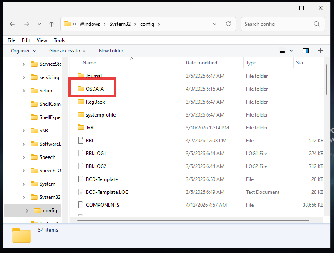The height and width of the screenshot is (253, 334).
Task: Select the OSDATA folder icon
Action: pyautogui.click(x=81, y=89)
